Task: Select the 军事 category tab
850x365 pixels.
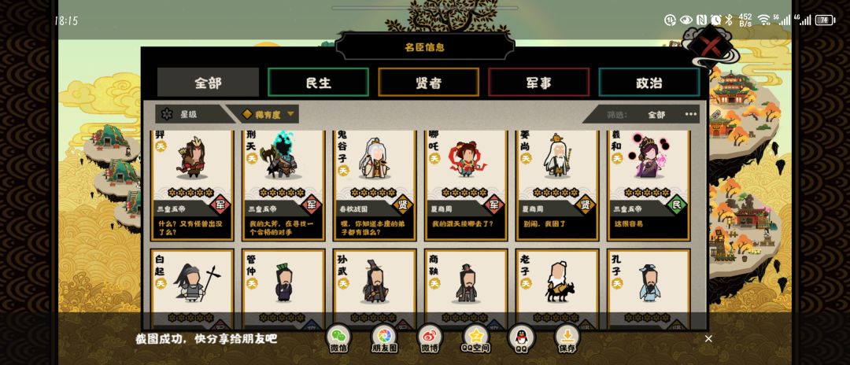Action: point(539,83)
